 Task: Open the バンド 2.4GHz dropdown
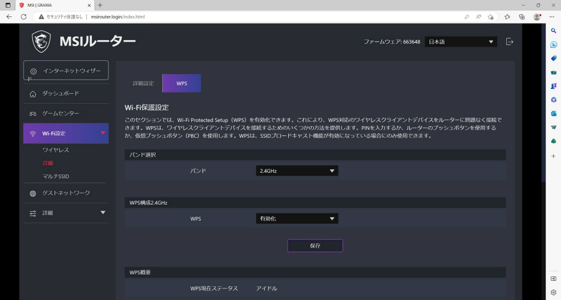pos(297,171)
